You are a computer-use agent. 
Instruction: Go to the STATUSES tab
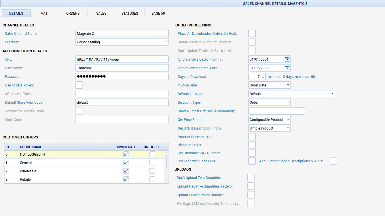[x=130, y=14]
